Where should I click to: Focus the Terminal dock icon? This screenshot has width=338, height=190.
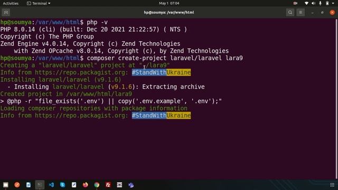40,185
